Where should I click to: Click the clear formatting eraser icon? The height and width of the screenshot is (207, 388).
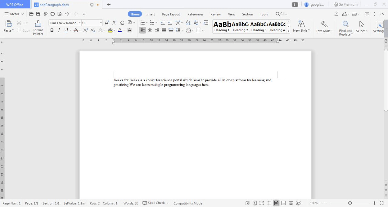coord(122,22)
